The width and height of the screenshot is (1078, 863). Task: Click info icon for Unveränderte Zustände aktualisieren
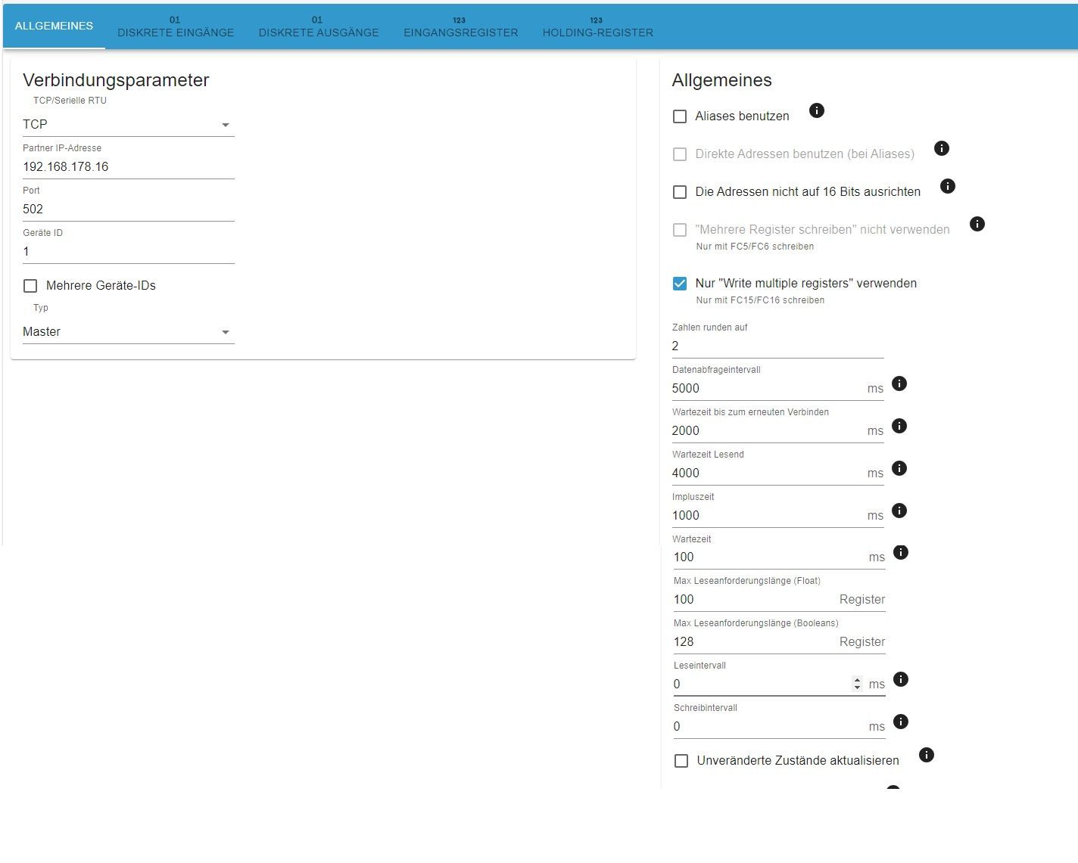[926, 755]
